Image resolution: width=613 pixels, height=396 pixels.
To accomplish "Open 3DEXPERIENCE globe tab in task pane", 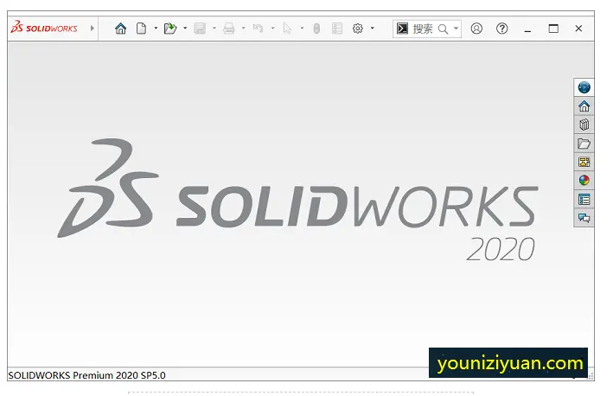I will pyautogui.click(x=584, y=86).
